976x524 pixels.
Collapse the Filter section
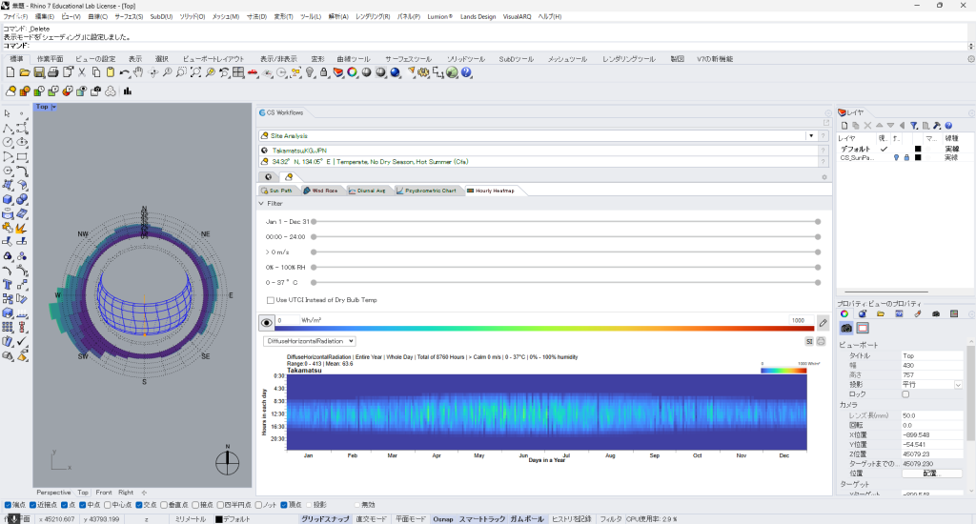(x=261, y=203)
